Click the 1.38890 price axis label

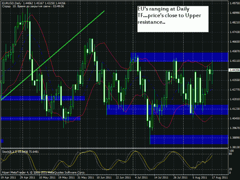235,138
